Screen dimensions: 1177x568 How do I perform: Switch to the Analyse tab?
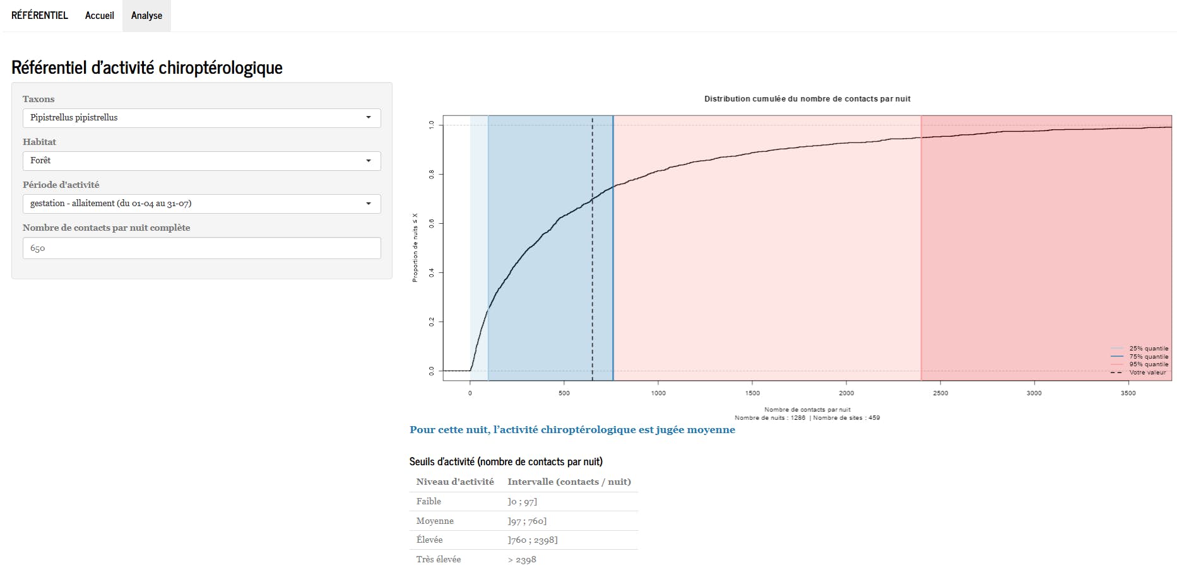point(146,16)
